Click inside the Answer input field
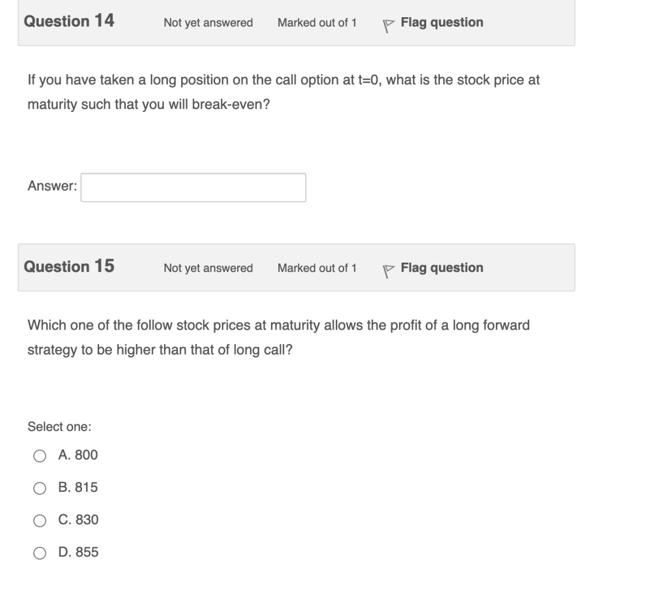The width and height of the screenshot is (650, 590). point(193,187)
